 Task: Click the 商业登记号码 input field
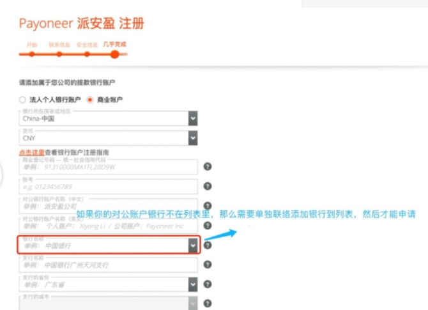click(108, 167)
